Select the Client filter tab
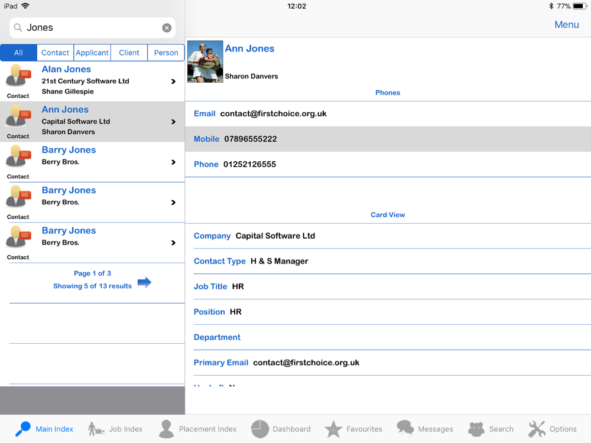The width and height of the screenshot is (591, 443). point(129,53)
